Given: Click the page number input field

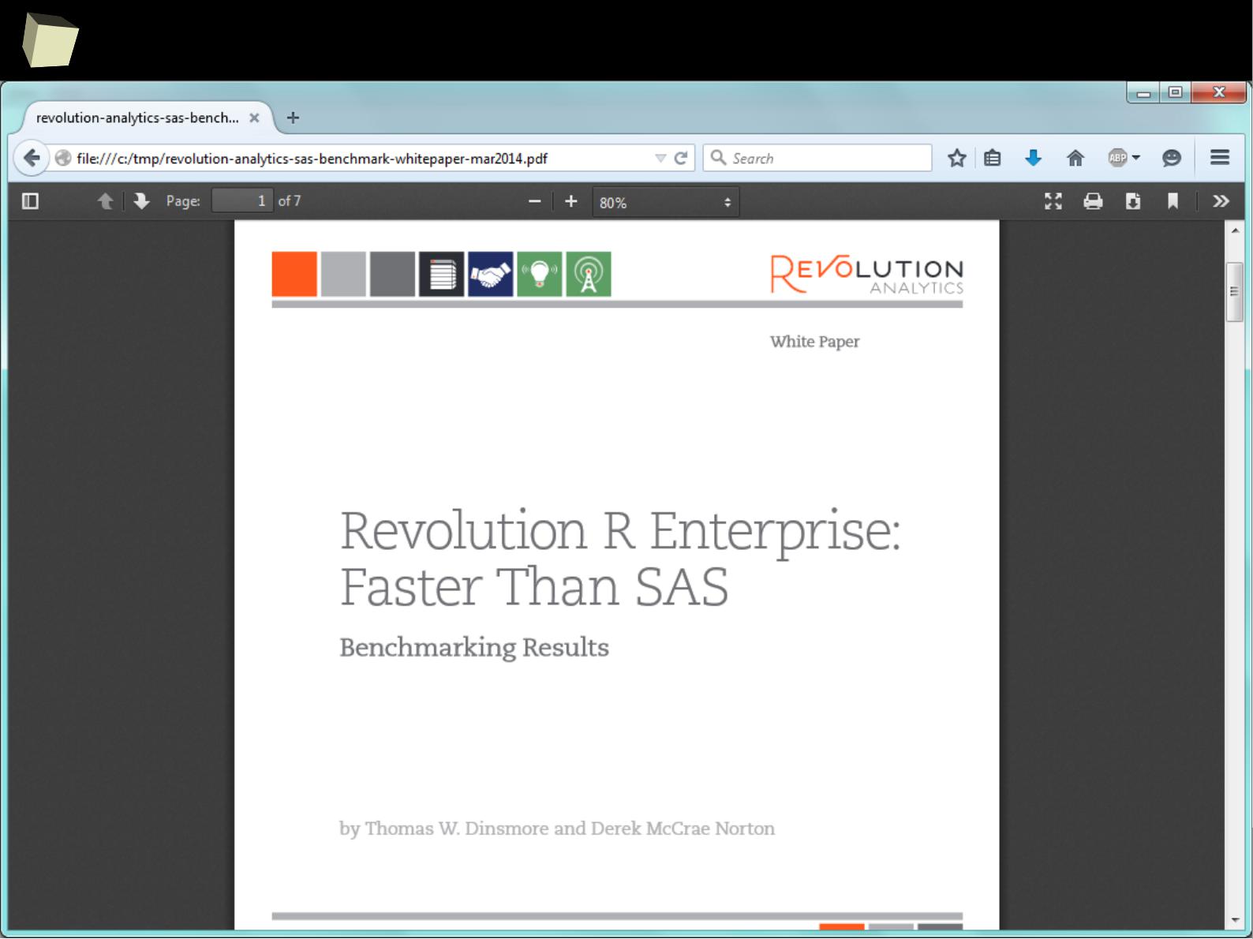Looking at the screenshot, I should [x=242, y=200].
